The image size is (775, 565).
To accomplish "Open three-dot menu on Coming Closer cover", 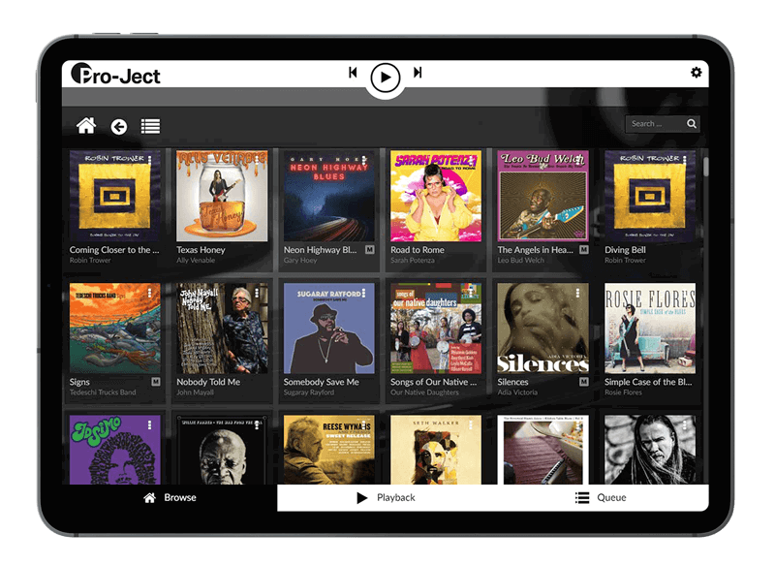I will [x=150, y=160].
